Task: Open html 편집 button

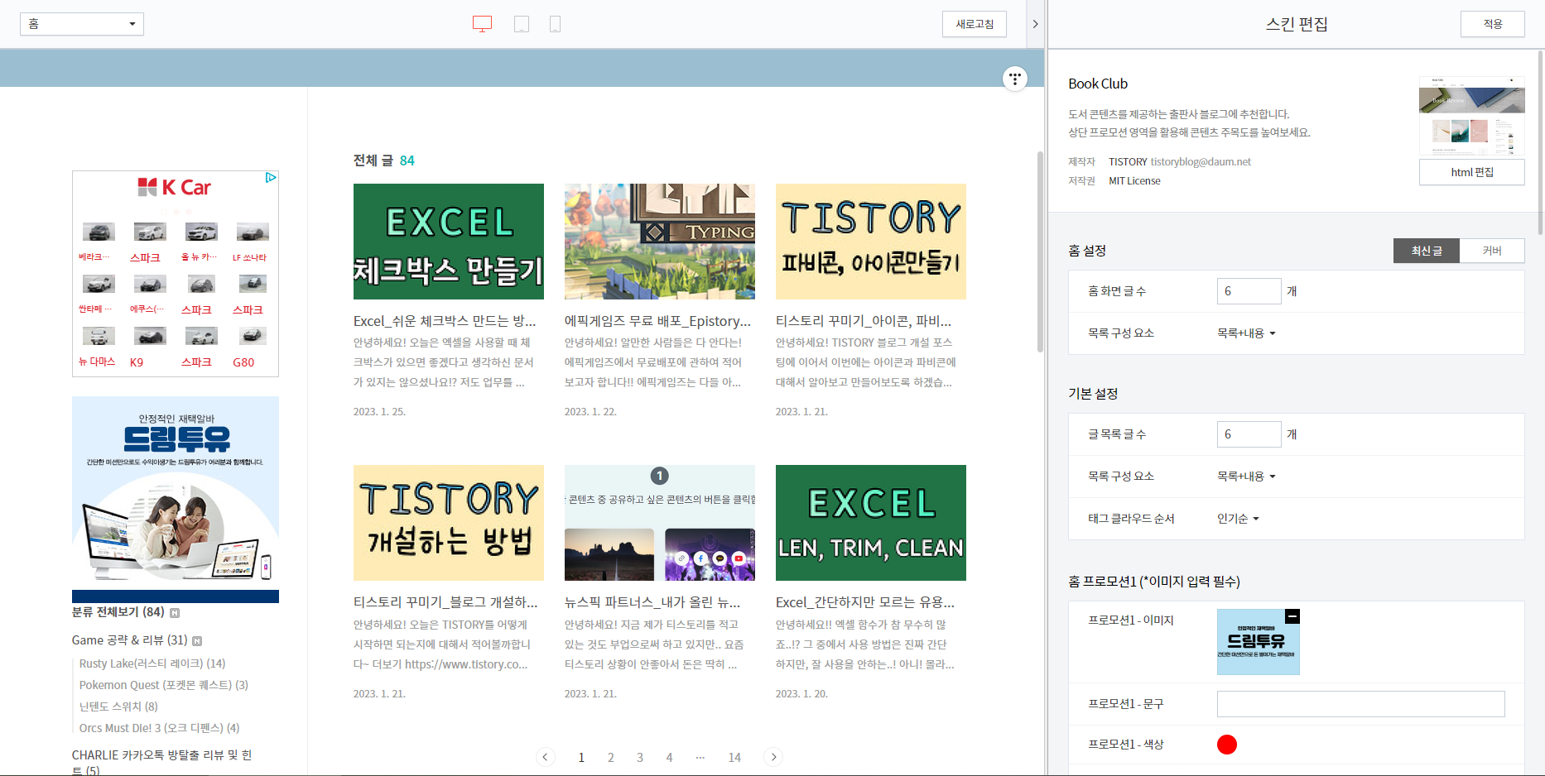Action: 1472,172
